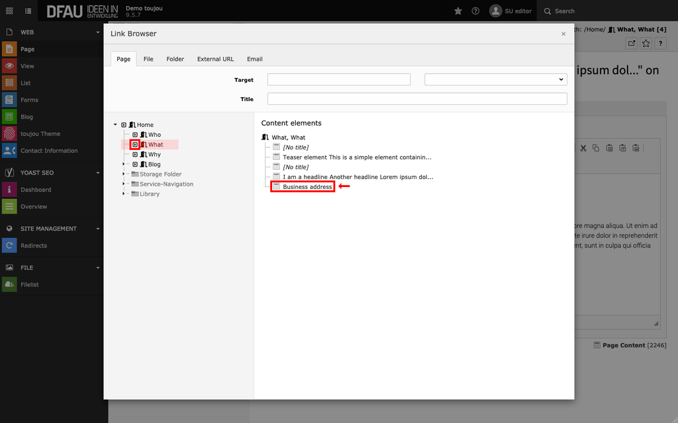Click the Title input field
This screenshot has height=423, width=678.
[x=417, y=99]
